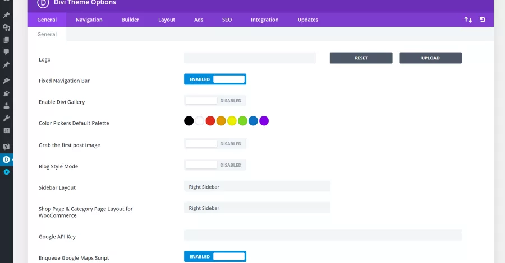Switch to the Builder tab
This screenshot has width=505, height=263.
pos(130,20)
